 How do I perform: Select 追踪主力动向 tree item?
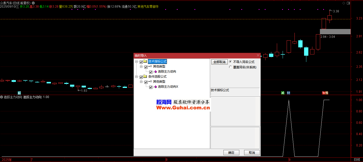click(x=167, y=72)
